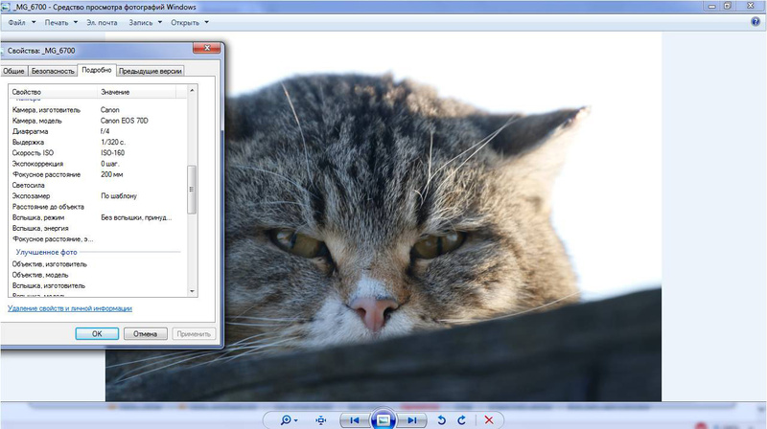Viewport: 767px width, 429px height.
Task: Switch to the Общие tab
Action: coord(13,71)
